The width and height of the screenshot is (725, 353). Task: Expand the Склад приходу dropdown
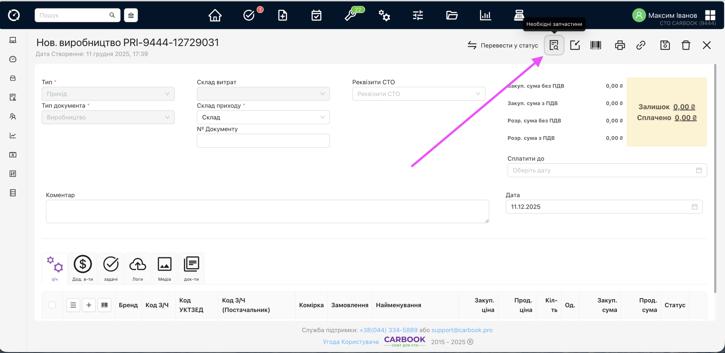point(263,117)
